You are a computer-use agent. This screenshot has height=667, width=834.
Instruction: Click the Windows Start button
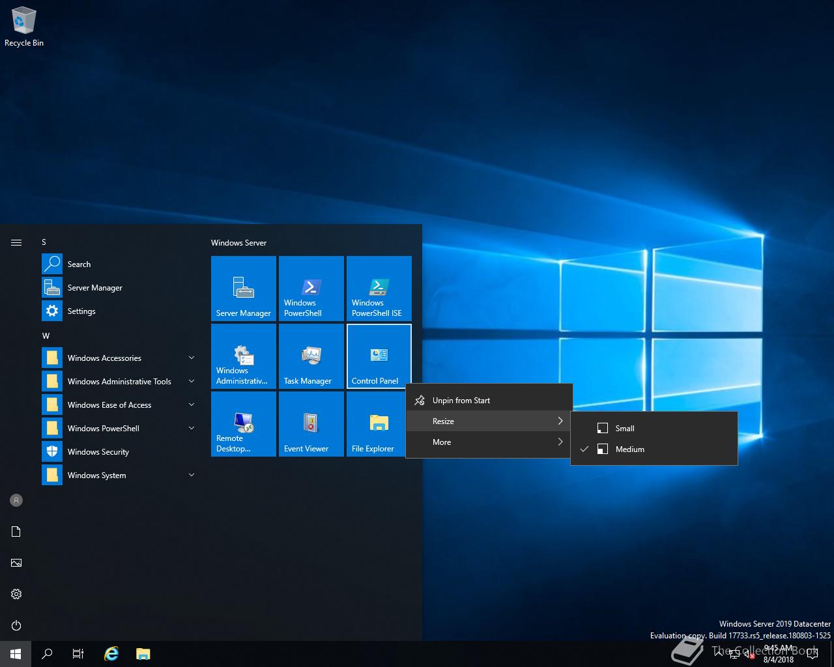click(16, 654)
